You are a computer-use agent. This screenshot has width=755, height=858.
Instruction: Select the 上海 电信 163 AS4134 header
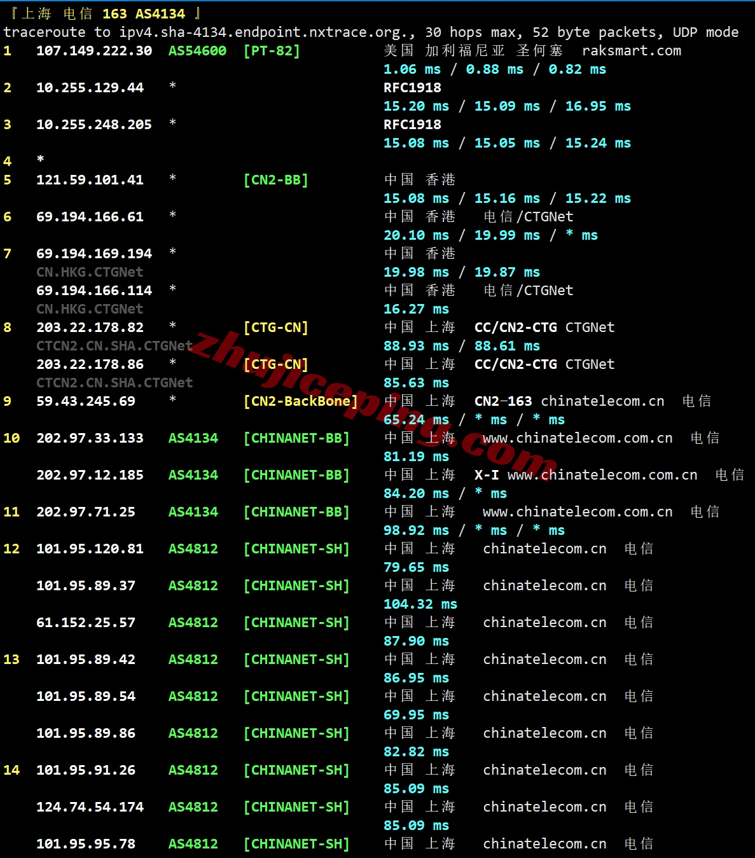coord(103,13)
